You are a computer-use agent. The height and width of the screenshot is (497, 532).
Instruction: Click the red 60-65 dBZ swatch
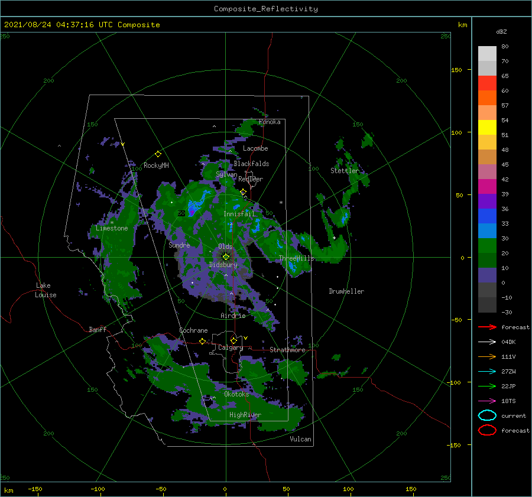pyautogui.click(x=487, y=83)
